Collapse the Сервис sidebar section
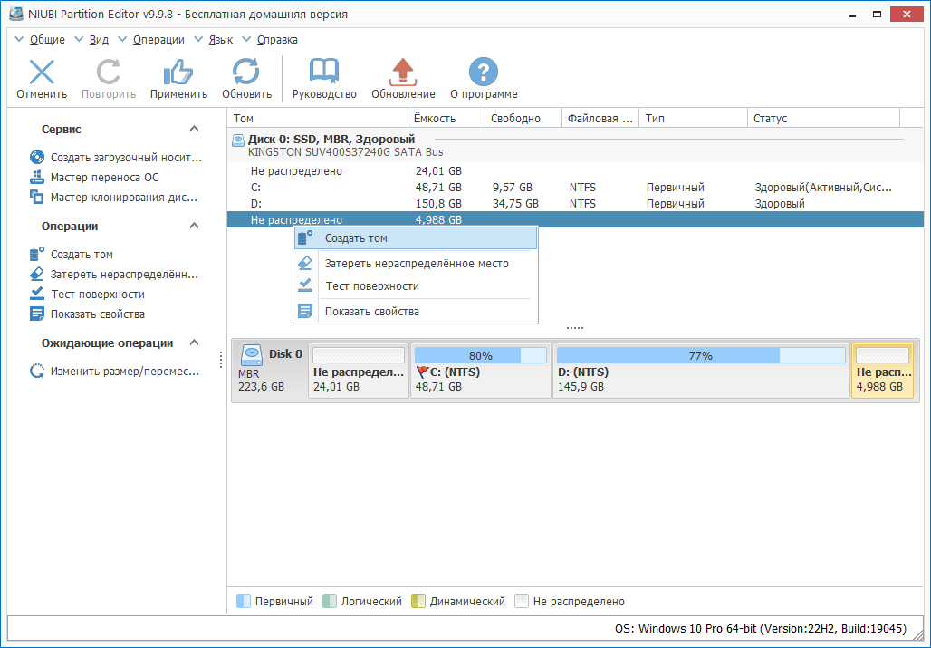The height and width of the screenshot is (648, 931). tap(194, 130)
